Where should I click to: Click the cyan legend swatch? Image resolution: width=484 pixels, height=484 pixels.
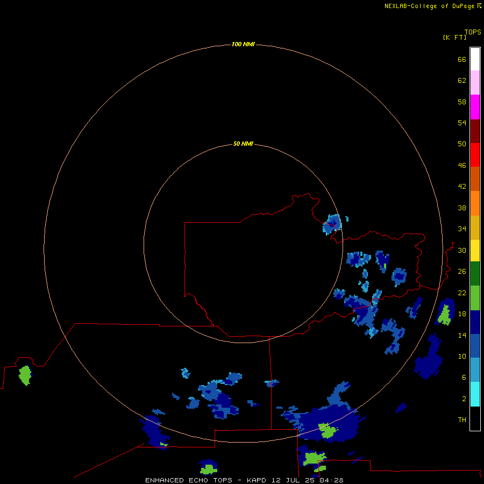tap(475, 394)
